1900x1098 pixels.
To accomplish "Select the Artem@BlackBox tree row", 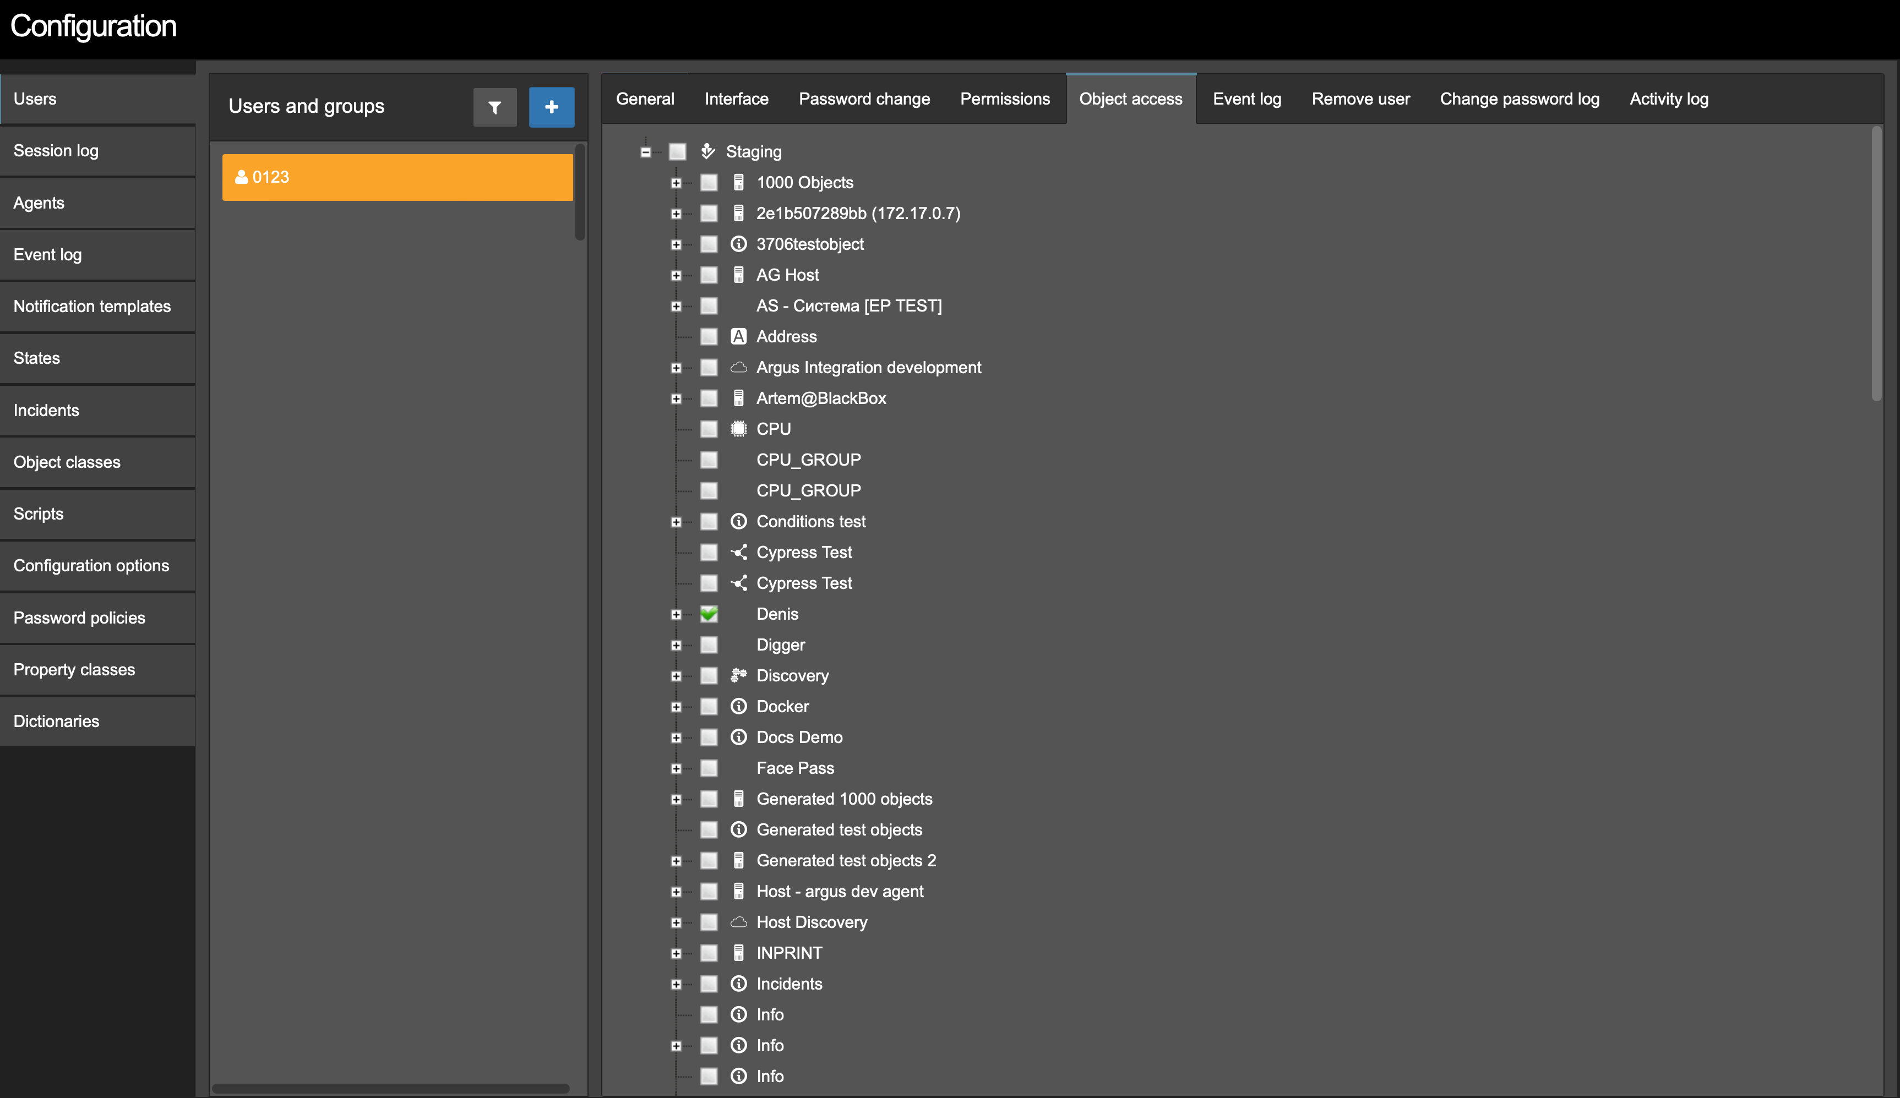I will click(821, 398).
